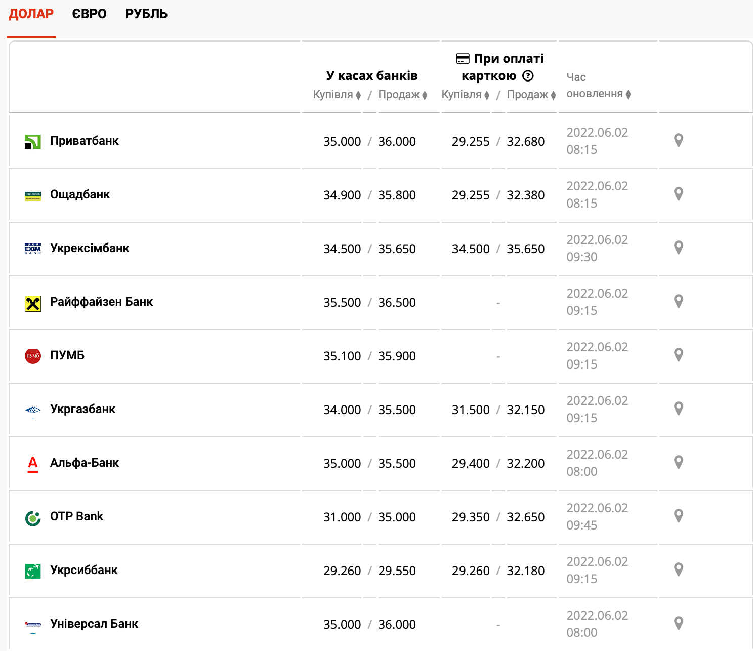Click the Ощадбанк bank name
The width and height of the screenshot is (753, 651).
pyautogui.click(x=80, y=194)
